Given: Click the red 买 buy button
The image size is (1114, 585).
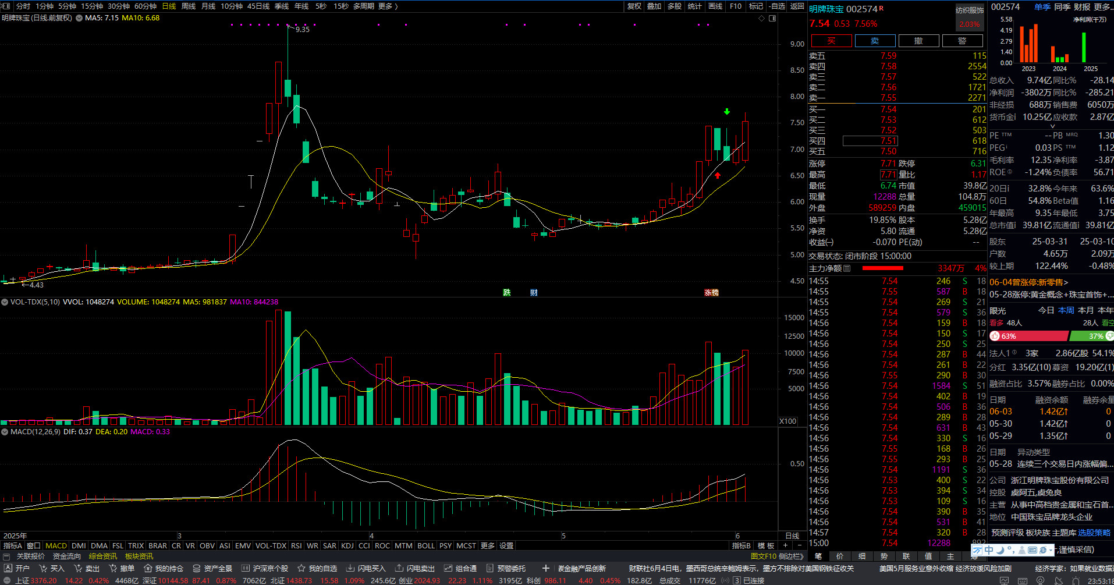Looking at the screenshot, I should 831,41.
